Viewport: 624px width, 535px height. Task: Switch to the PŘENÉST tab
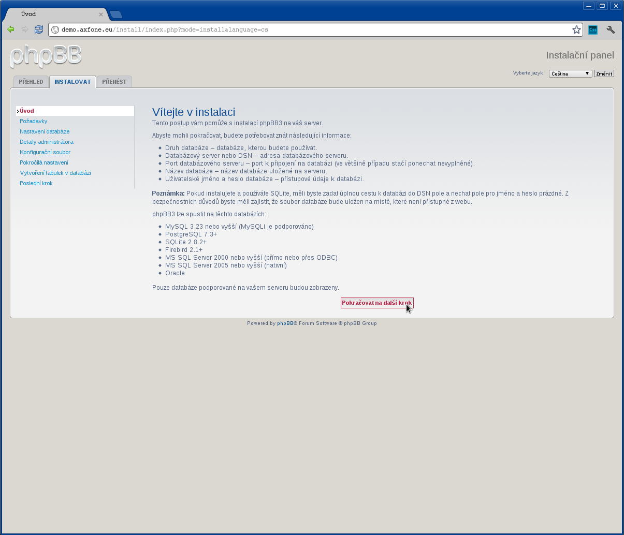[x=114, y=81]
